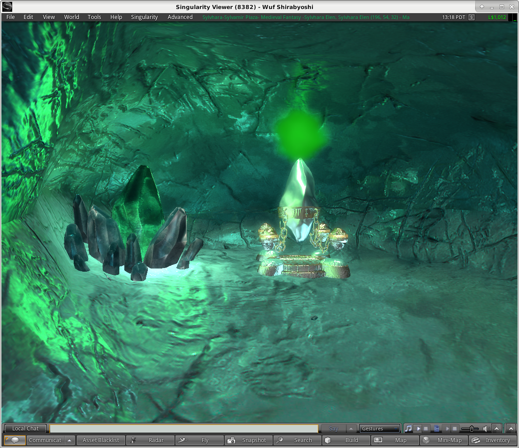Open the Asset Blacklist
The image size is (519, 448).
pos(101,440)
